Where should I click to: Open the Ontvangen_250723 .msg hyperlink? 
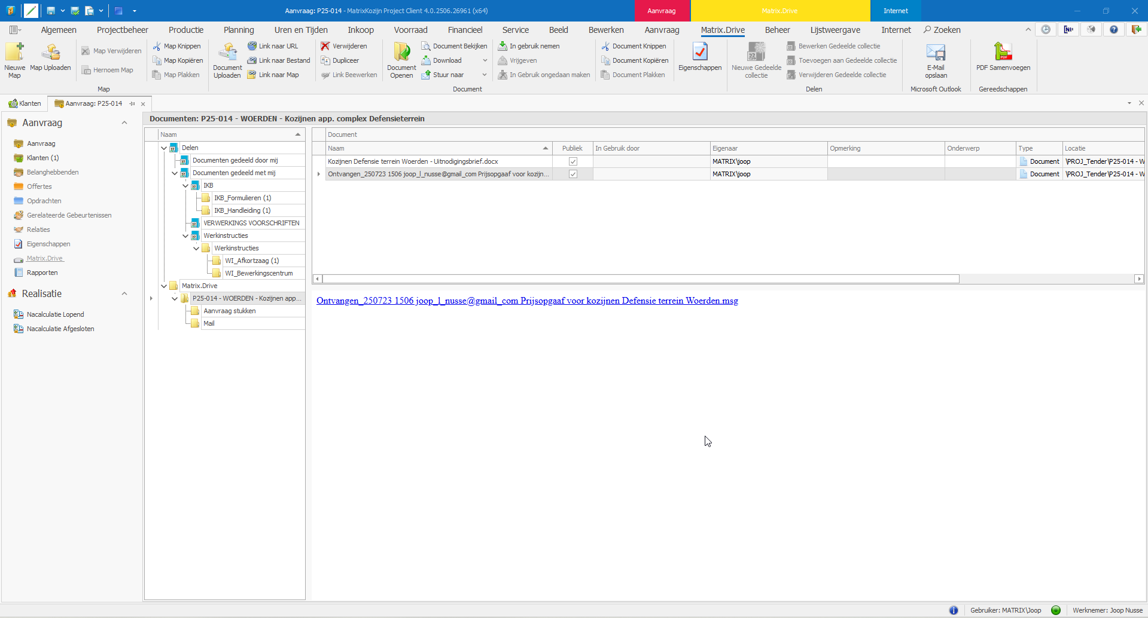coord(527,301)
